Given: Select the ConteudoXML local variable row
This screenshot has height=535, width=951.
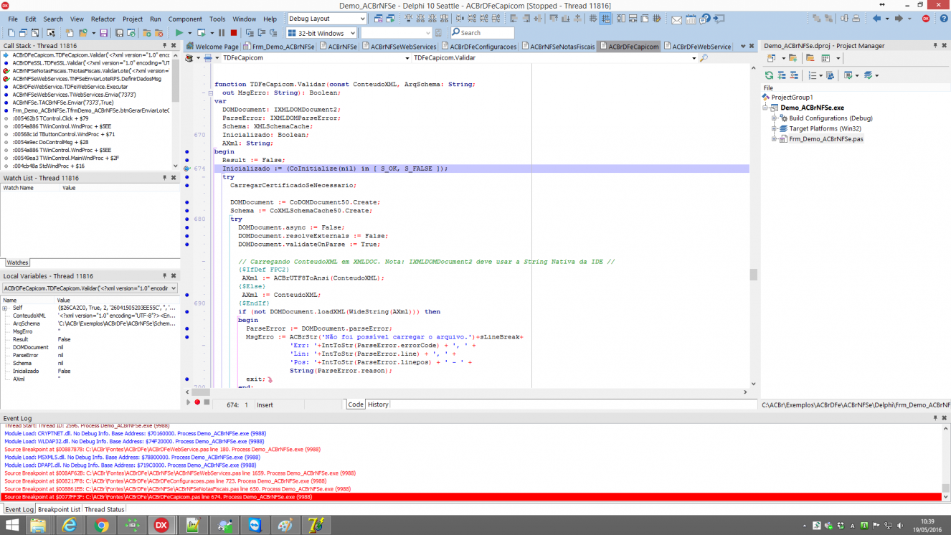Looking at the screenshot, I should 90,316.
